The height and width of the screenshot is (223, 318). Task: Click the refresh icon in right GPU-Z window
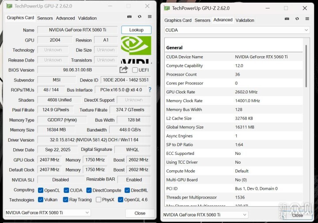pyautogui.click(x=297, y=19)
